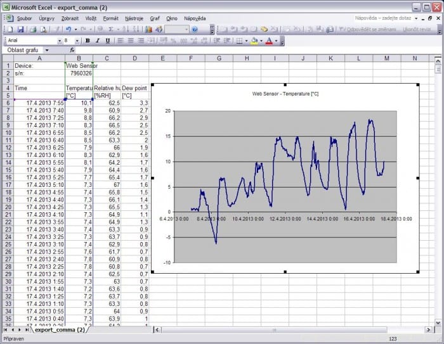Click the Undo arrow icon
Viewport: 444px width, 344px height.
pos(68,30)
